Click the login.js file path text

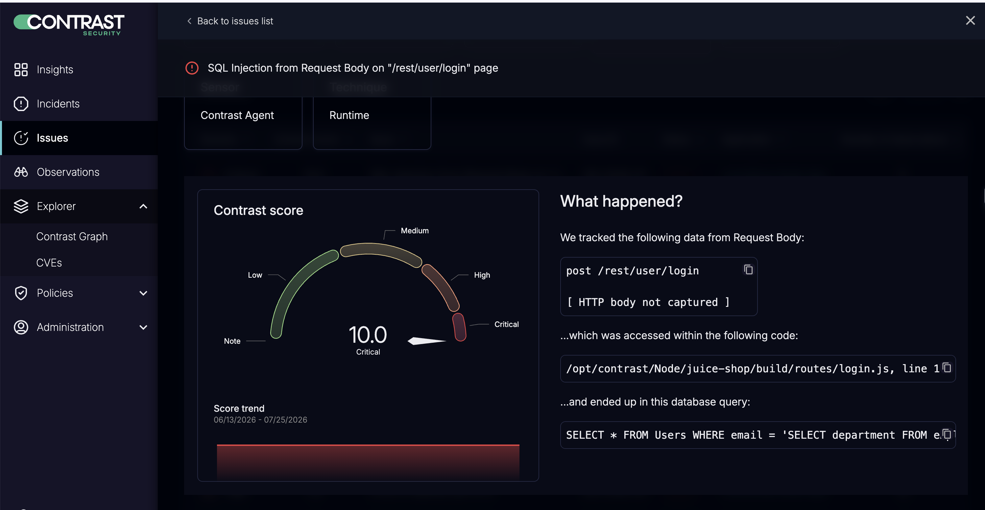pyautogui.click(x=752, y=369)
